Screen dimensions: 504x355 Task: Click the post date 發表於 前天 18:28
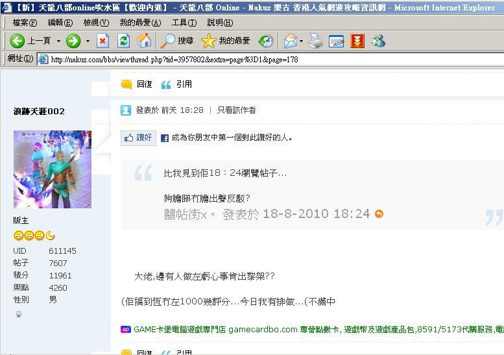[x=170, y=110]
